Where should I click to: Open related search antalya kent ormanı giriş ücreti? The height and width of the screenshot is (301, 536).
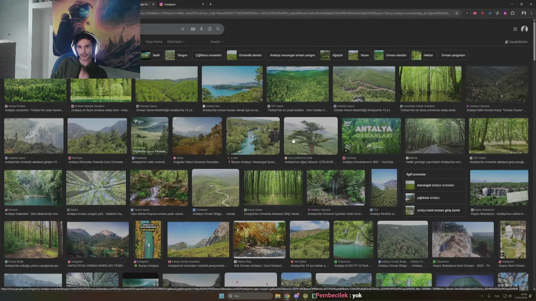click(x=435, y=210)
